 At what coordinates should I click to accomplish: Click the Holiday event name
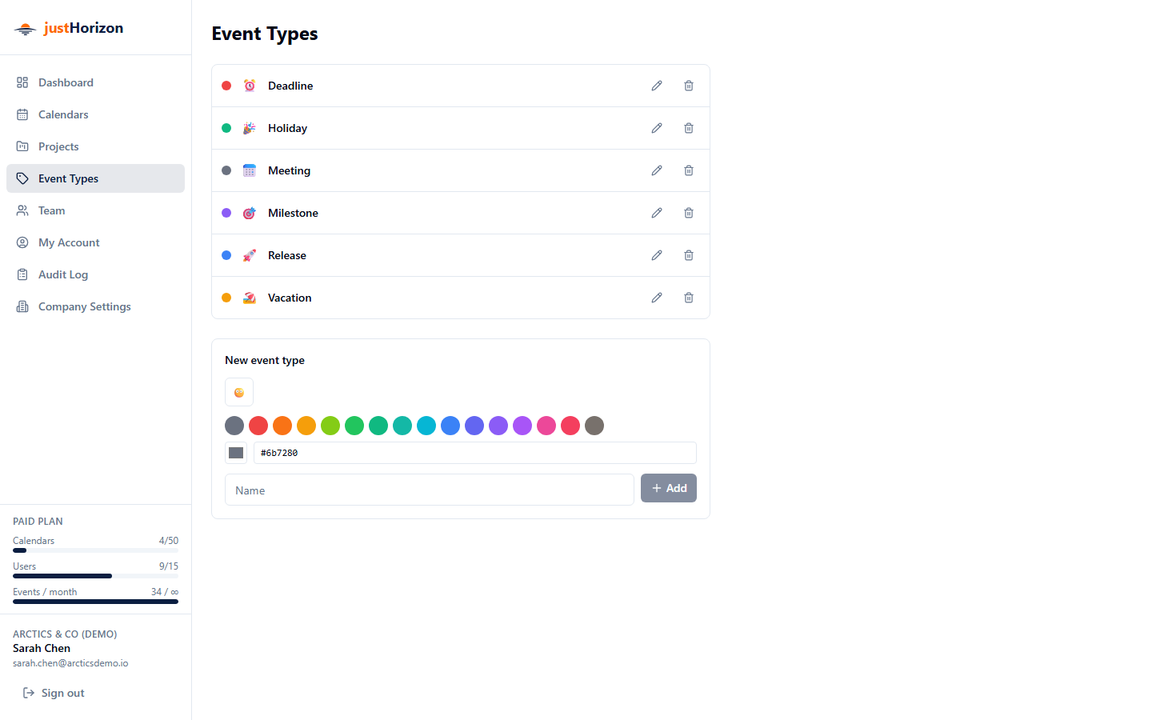coord(287,128)
